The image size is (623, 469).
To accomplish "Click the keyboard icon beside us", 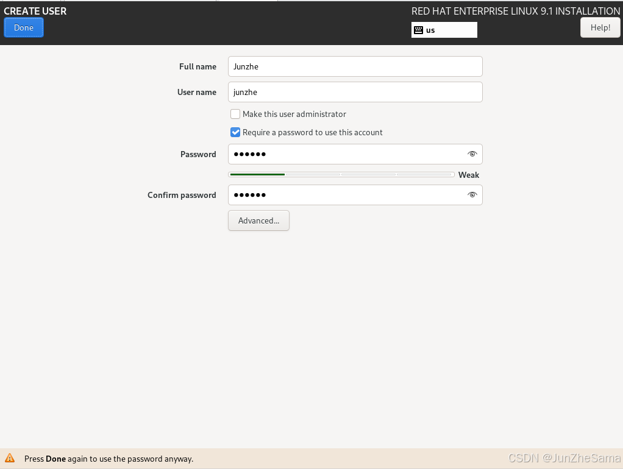I will 418,30.
